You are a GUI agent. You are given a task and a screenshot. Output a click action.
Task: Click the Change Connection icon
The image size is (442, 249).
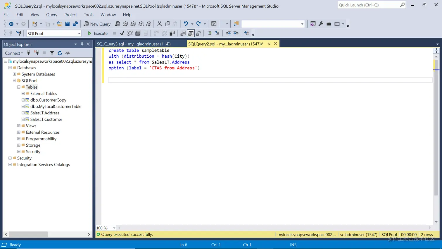point(19,33)
